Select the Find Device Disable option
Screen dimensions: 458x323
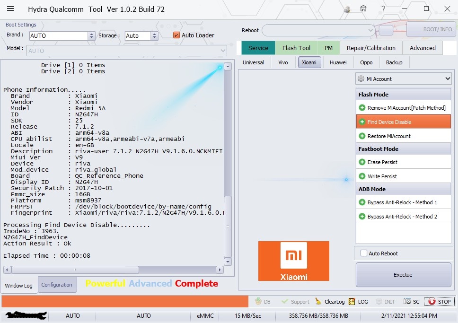tap(403, 122)
